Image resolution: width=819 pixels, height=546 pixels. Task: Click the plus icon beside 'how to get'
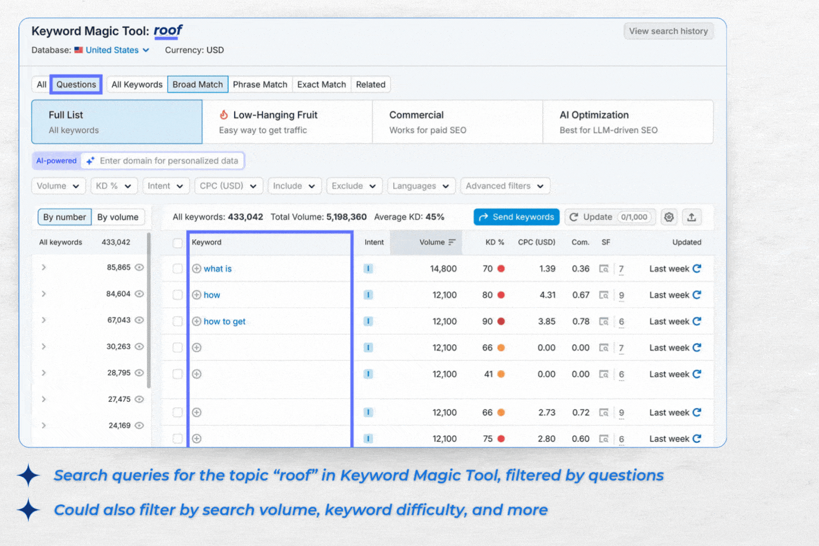(x=197, y=321)
